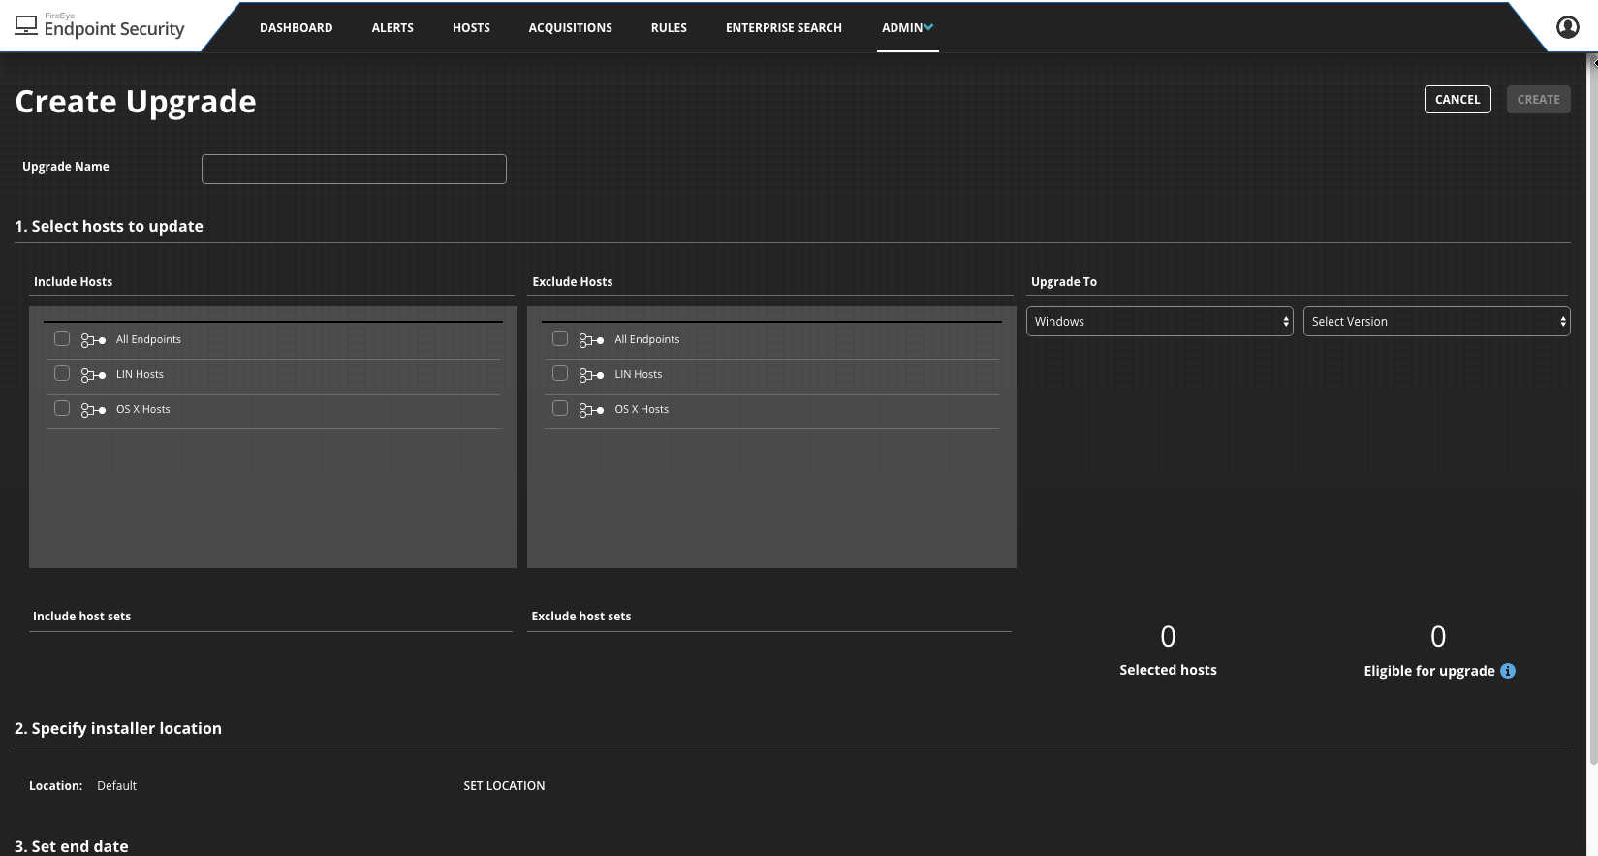Click host set icon for Include All Endpoints
The height and width of the screenshot is (856, 1598).
[x=93, y=340]
